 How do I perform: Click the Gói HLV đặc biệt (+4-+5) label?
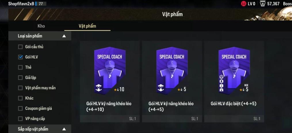[x=234, y=104]
